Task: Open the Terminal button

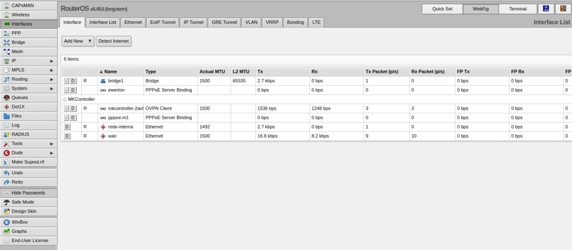Action: tap(518, 9)
